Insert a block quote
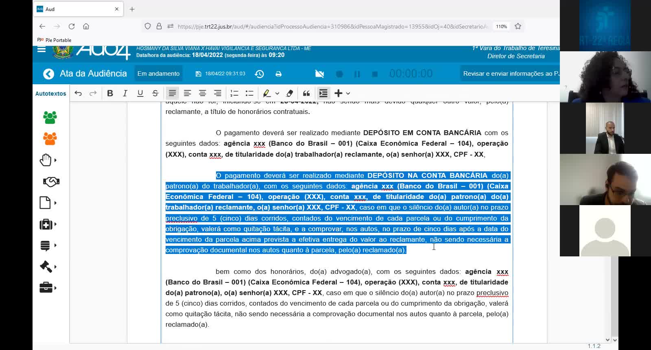The height and width of the screenshot is (350, 651). (x=306, y=93)
